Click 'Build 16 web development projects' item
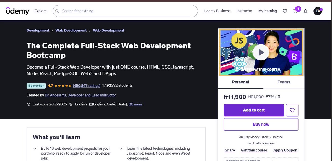The width and height of the screenshot is (332, 161). [76, 153]
